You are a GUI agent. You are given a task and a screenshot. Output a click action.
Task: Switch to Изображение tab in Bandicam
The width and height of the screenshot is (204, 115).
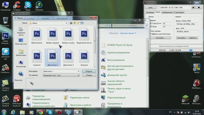click(x=167, y=12)
